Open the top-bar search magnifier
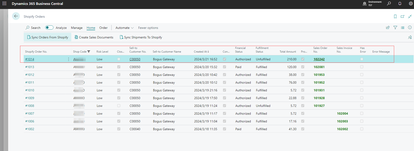This screenshot has width=414, height=151. pos(389,4)
